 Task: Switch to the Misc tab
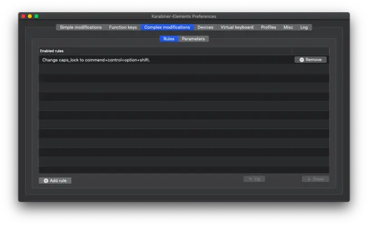(288, 27)
